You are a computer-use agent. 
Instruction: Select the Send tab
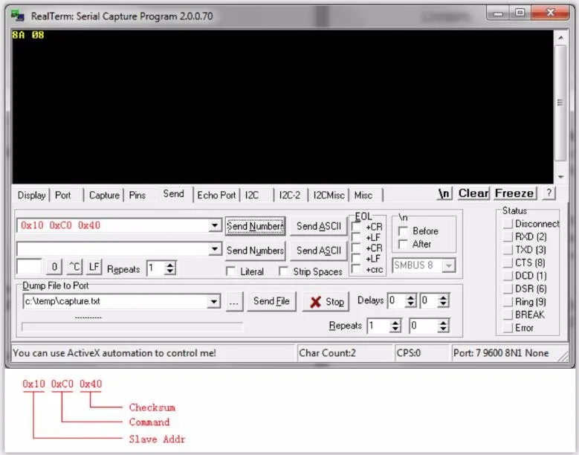(x=174, y=194)
